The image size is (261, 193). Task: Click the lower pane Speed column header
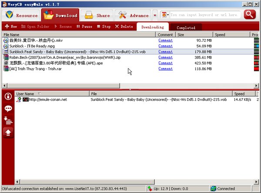pyautogui.click(x=244, y=94)
